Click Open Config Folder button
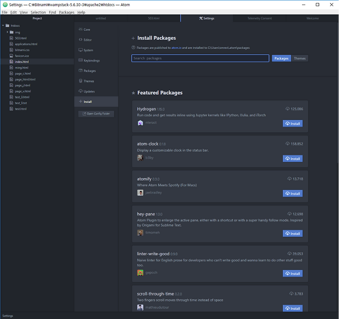The width and height of the screenshot is (339, 319). pos(96,113)
